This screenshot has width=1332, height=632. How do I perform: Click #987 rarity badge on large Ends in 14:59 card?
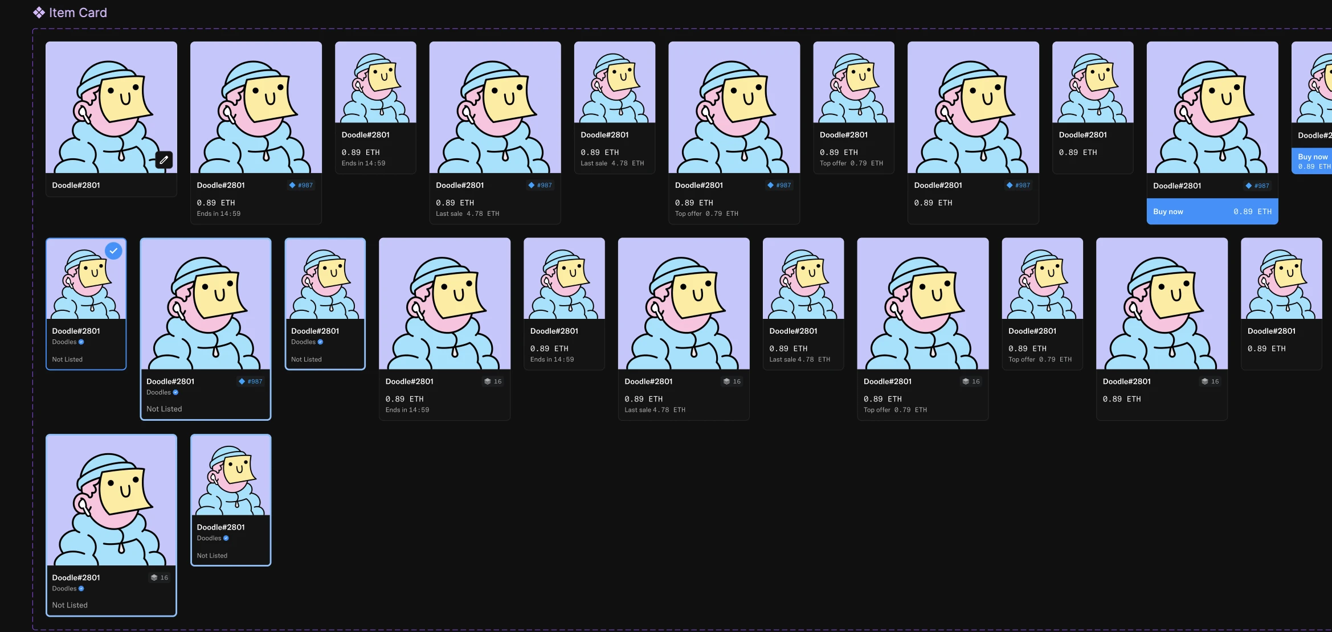[x=301, y=185]
